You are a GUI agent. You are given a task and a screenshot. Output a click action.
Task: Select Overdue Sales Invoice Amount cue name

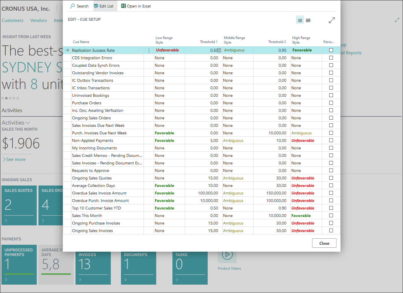99,193
